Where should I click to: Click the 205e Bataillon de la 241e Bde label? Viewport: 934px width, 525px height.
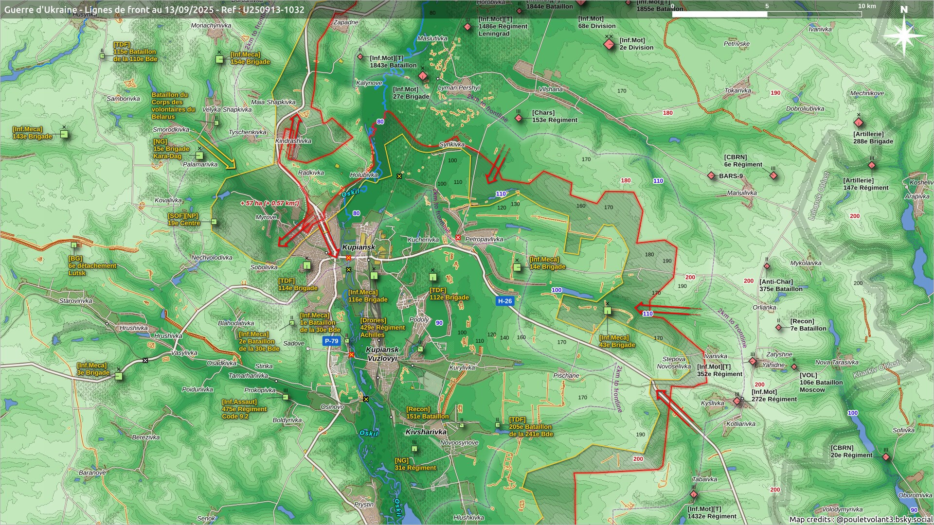531,427
